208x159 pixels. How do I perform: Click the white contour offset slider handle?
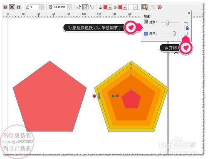point(99,96)
